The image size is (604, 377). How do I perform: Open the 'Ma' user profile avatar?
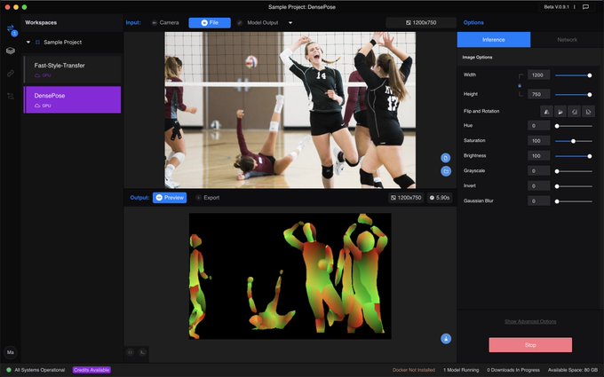(11, 352)
